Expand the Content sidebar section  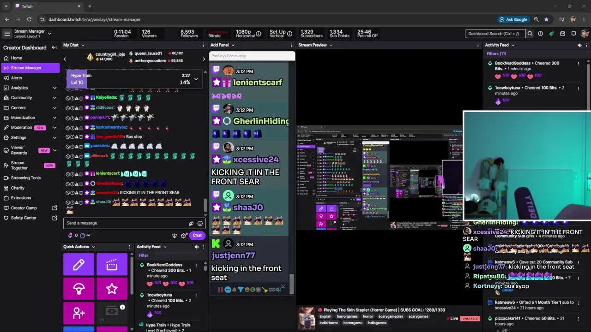click(x=54, y=108)
